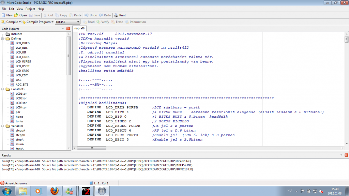Open the Compile dropdown arrow
The image size is (349, 196).
19,22
